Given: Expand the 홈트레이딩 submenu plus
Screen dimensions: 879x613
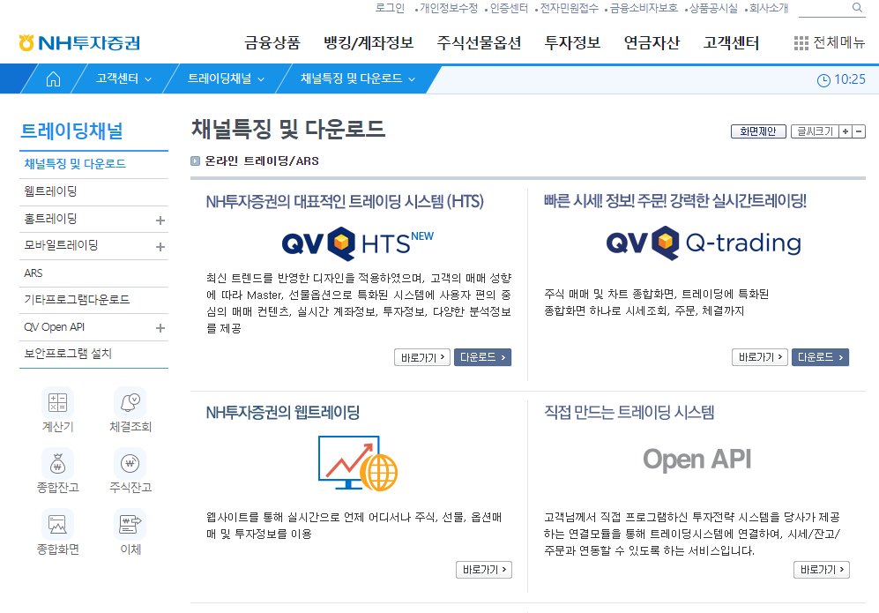Looking at the screenshot, I should click(160, 221).
